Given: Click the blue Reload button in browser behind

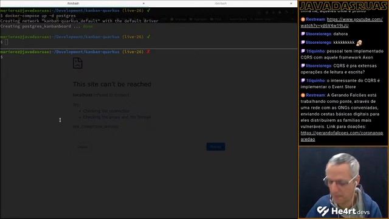Looking at the screenshot, I should coord(216,147).
